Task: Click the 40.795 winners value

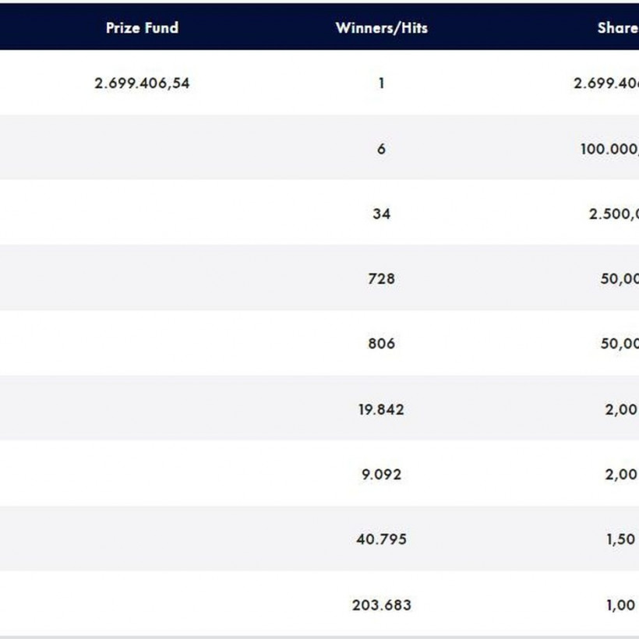Action: (381, 538)
